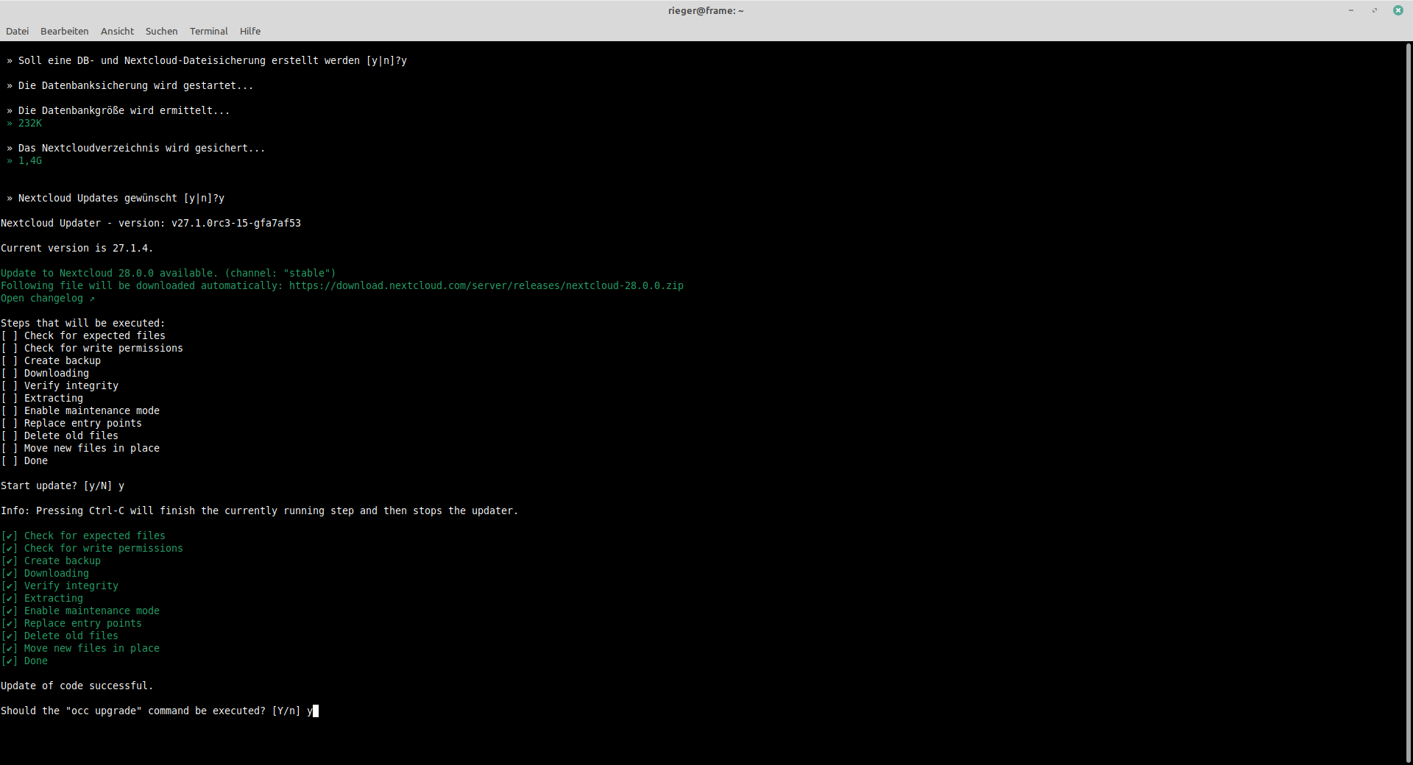Click the vertical scrollbar of the terminal
The width and height of the screenshot is (1413, 765).
coord(1409,403)
